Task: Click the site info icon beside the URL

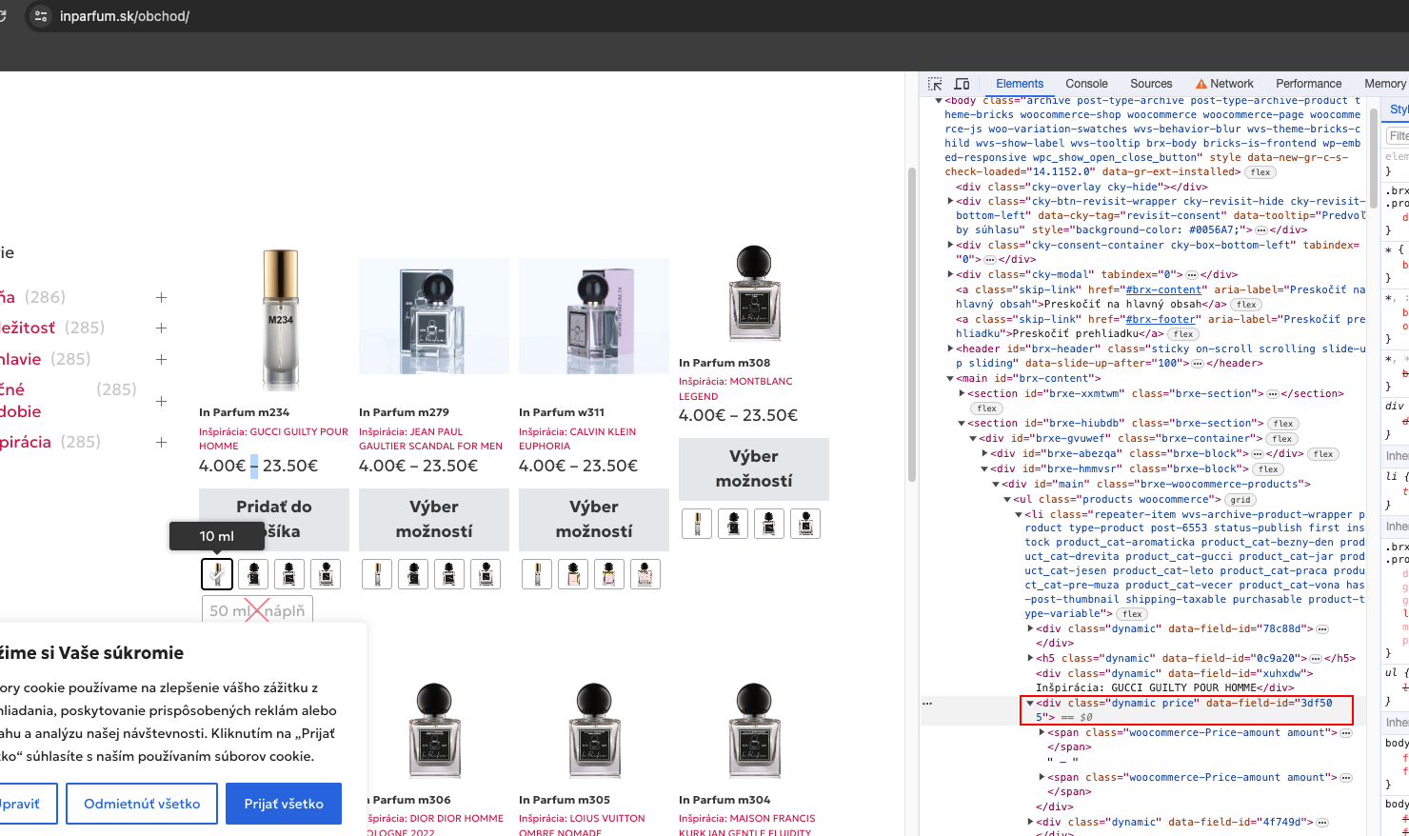Action: pos(40,16)
